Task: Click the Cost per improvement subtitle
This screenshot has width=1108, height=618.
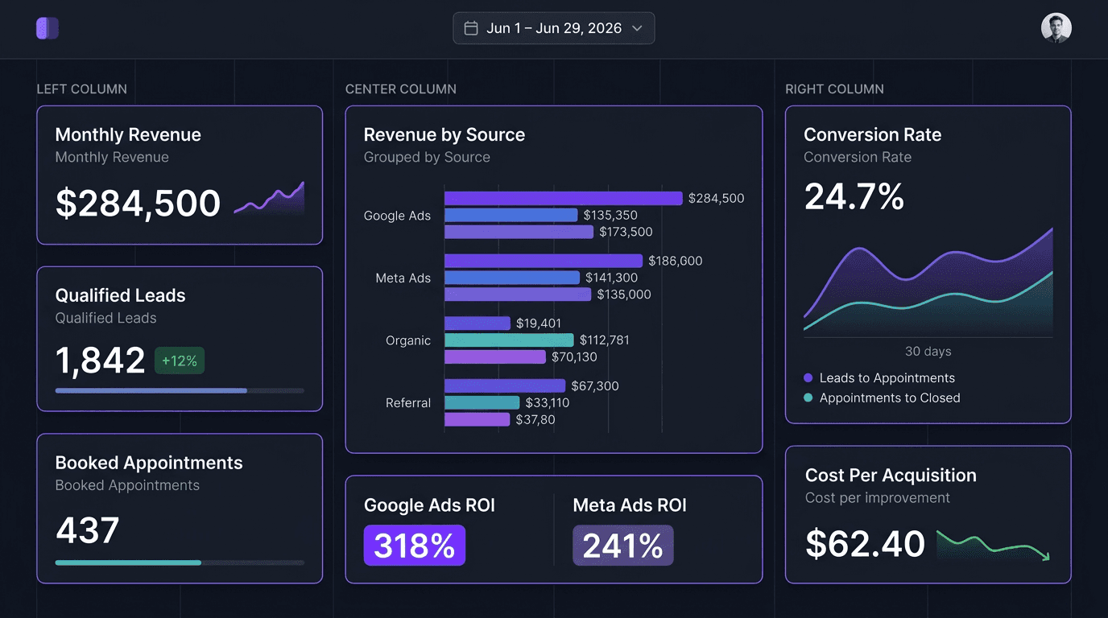Action: (878, 498)
